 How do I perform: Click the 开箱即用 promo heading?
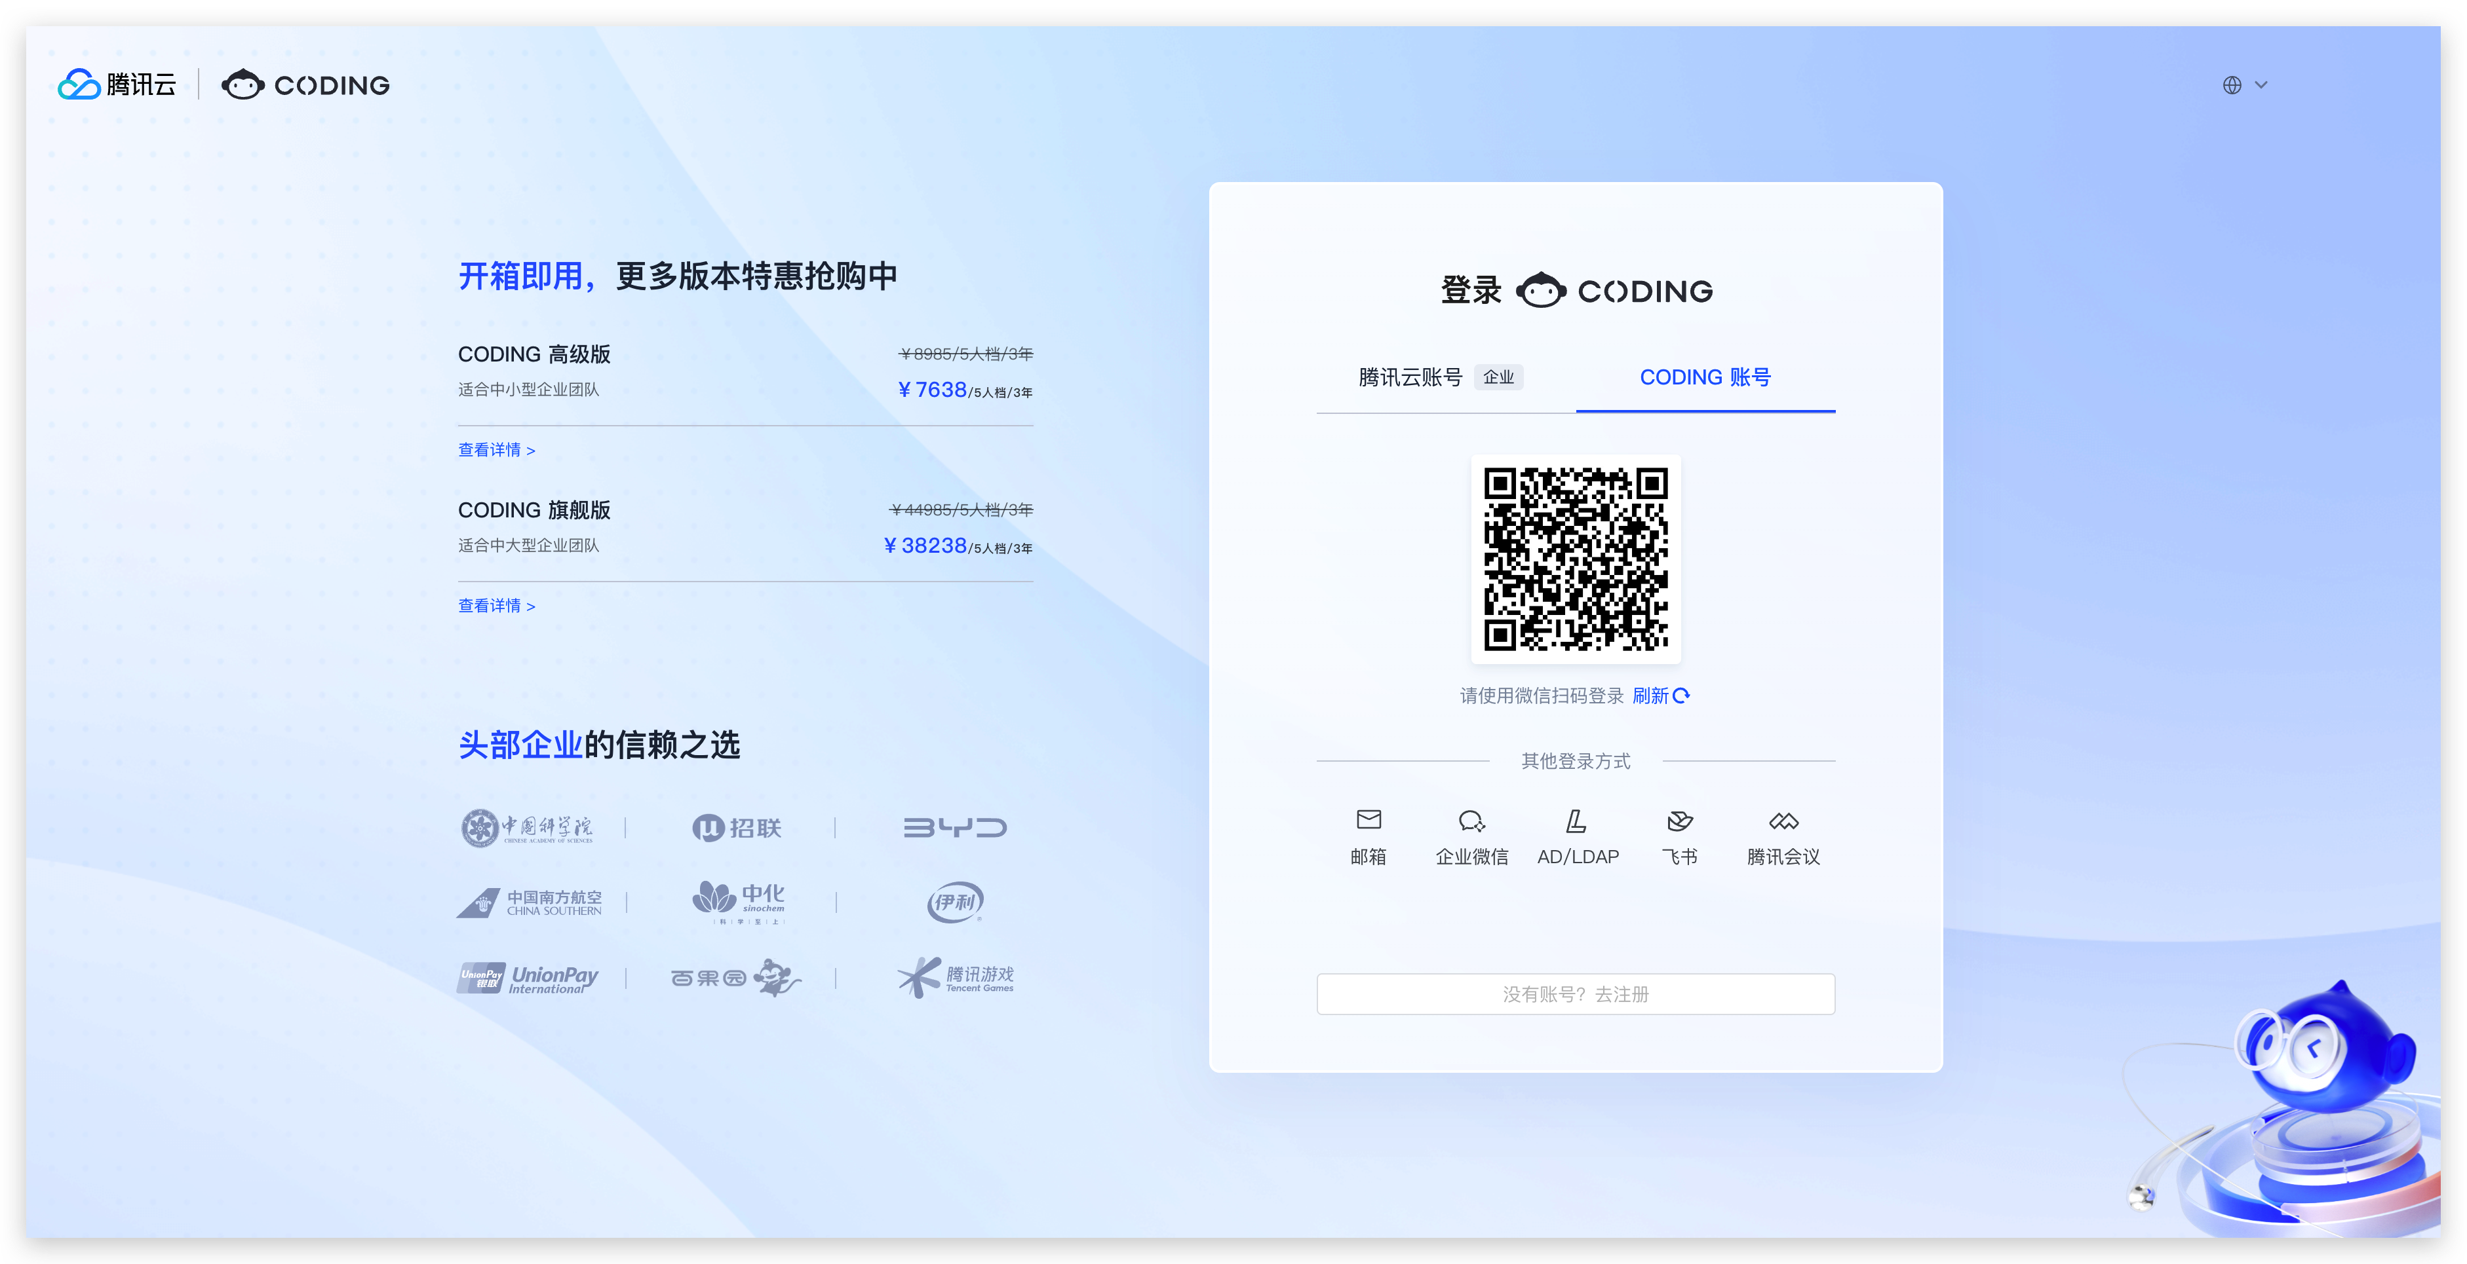click(520, 276)
